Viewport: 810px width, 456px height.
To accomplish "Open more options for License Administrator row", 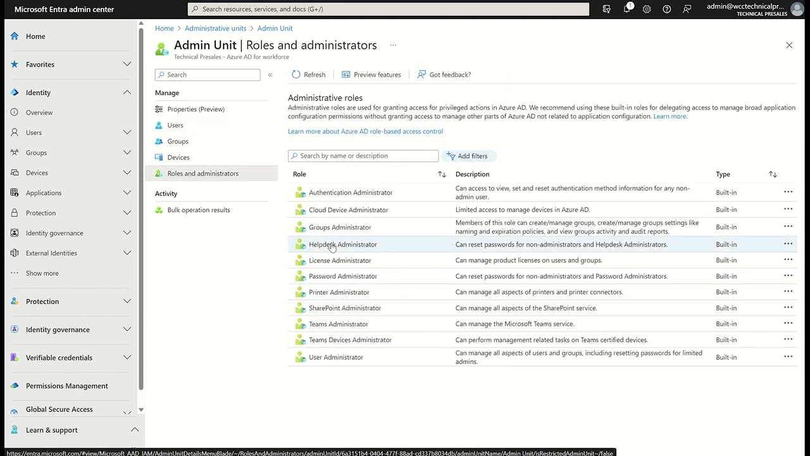I will (x=788, y=260).
